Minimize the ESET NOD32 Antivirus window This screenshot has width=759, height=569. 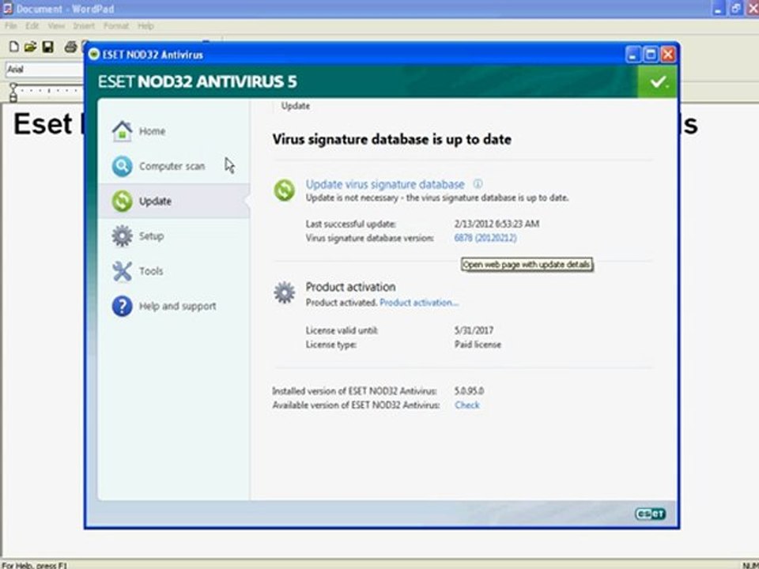point(632,55)
